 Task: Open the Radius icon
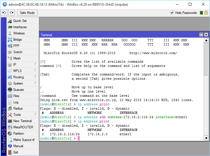click(x=10, y=108)
